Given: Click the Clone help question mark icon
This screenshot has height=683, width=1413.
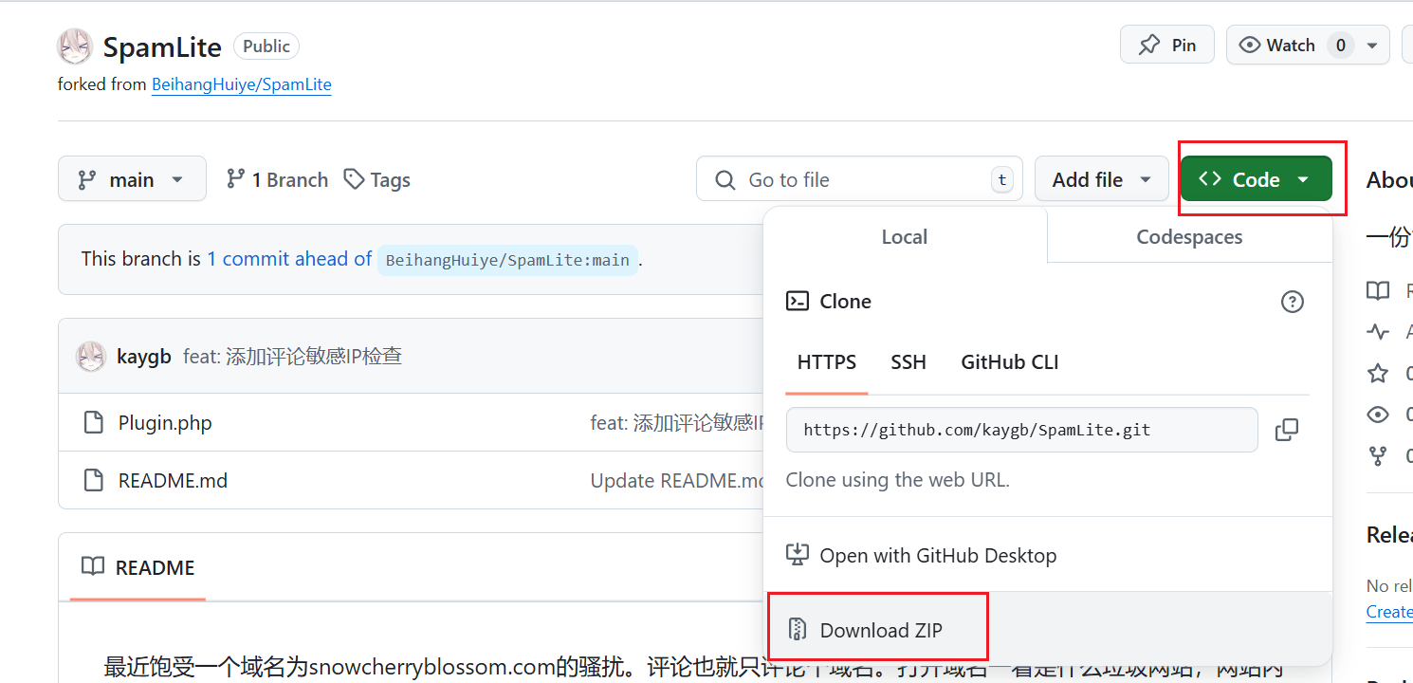Looking at the screenshot, I should point(1293,302).
